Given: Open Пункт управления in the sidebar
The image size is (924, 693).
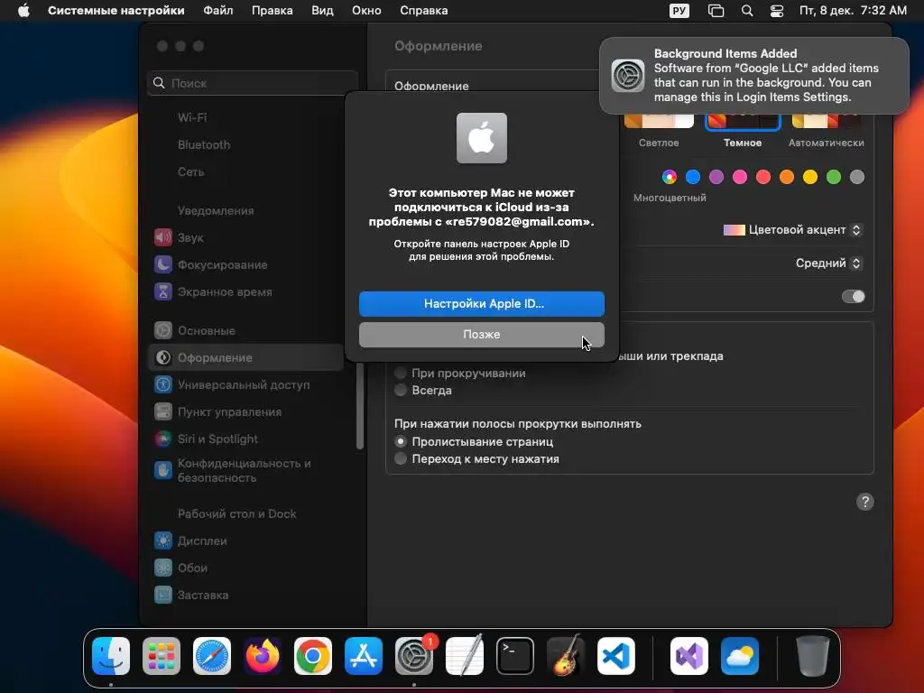Looking at the screenshot, I should pos(245,411).
